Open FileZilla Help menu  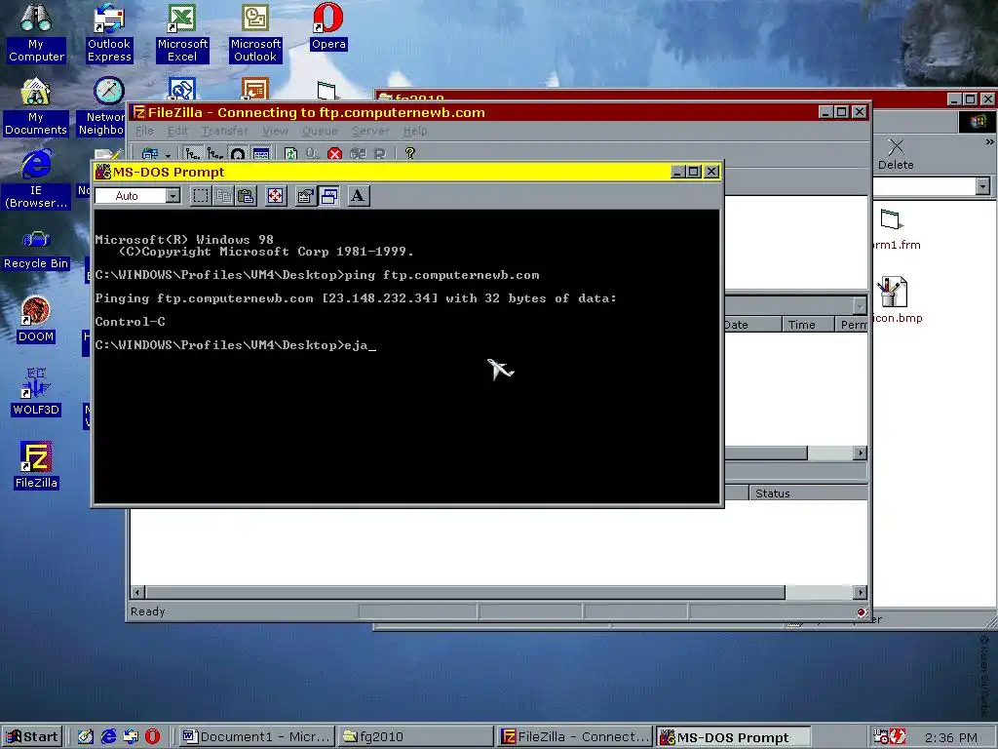click(415, 131)
